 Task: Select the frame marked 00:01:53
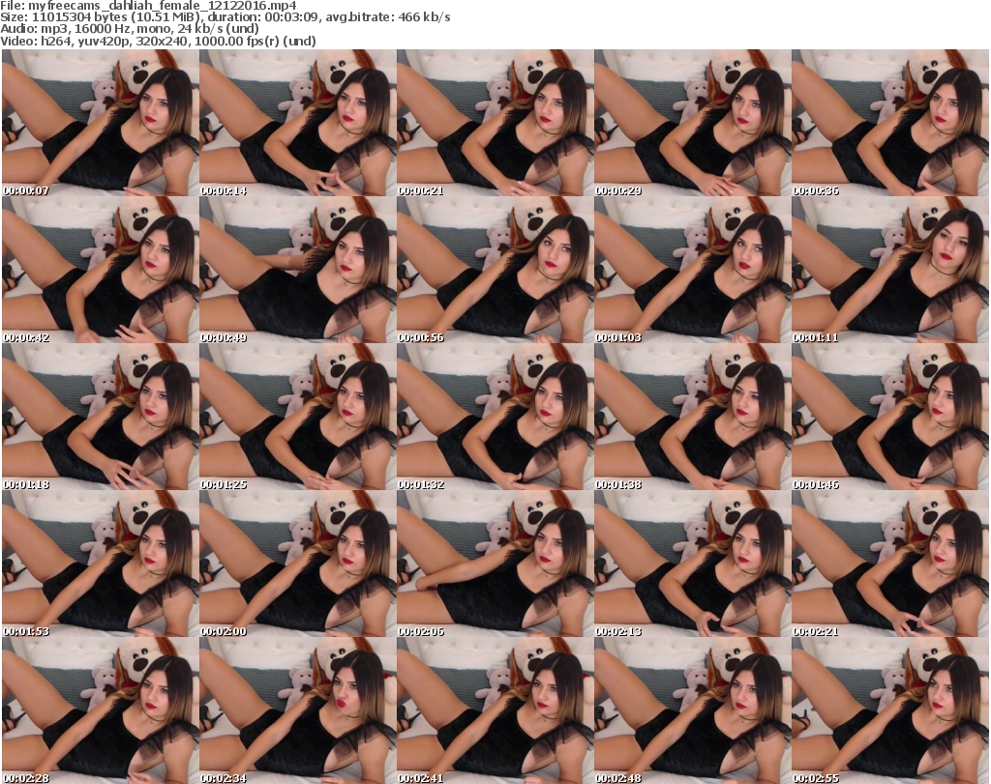point(101,564)
